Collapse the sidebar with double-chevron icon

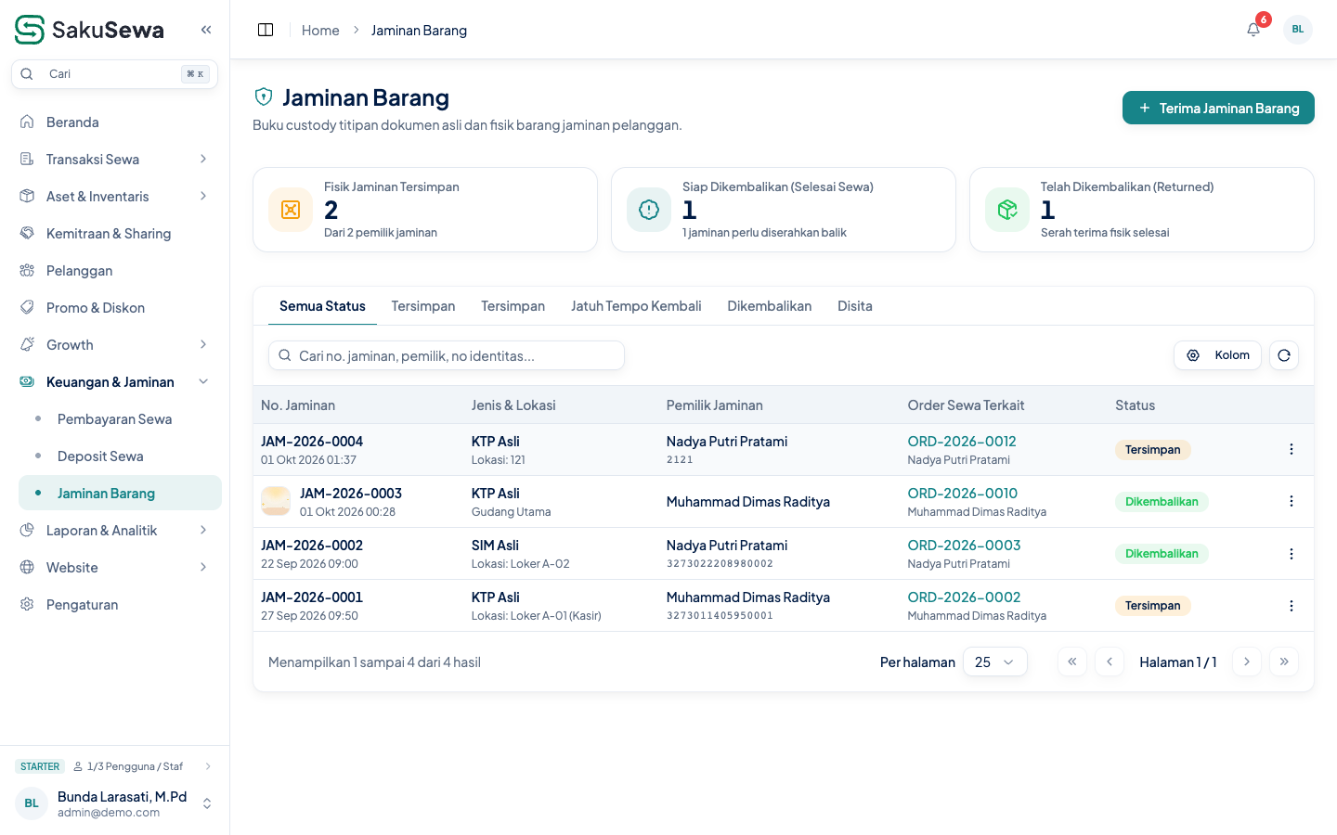(206, 30)
